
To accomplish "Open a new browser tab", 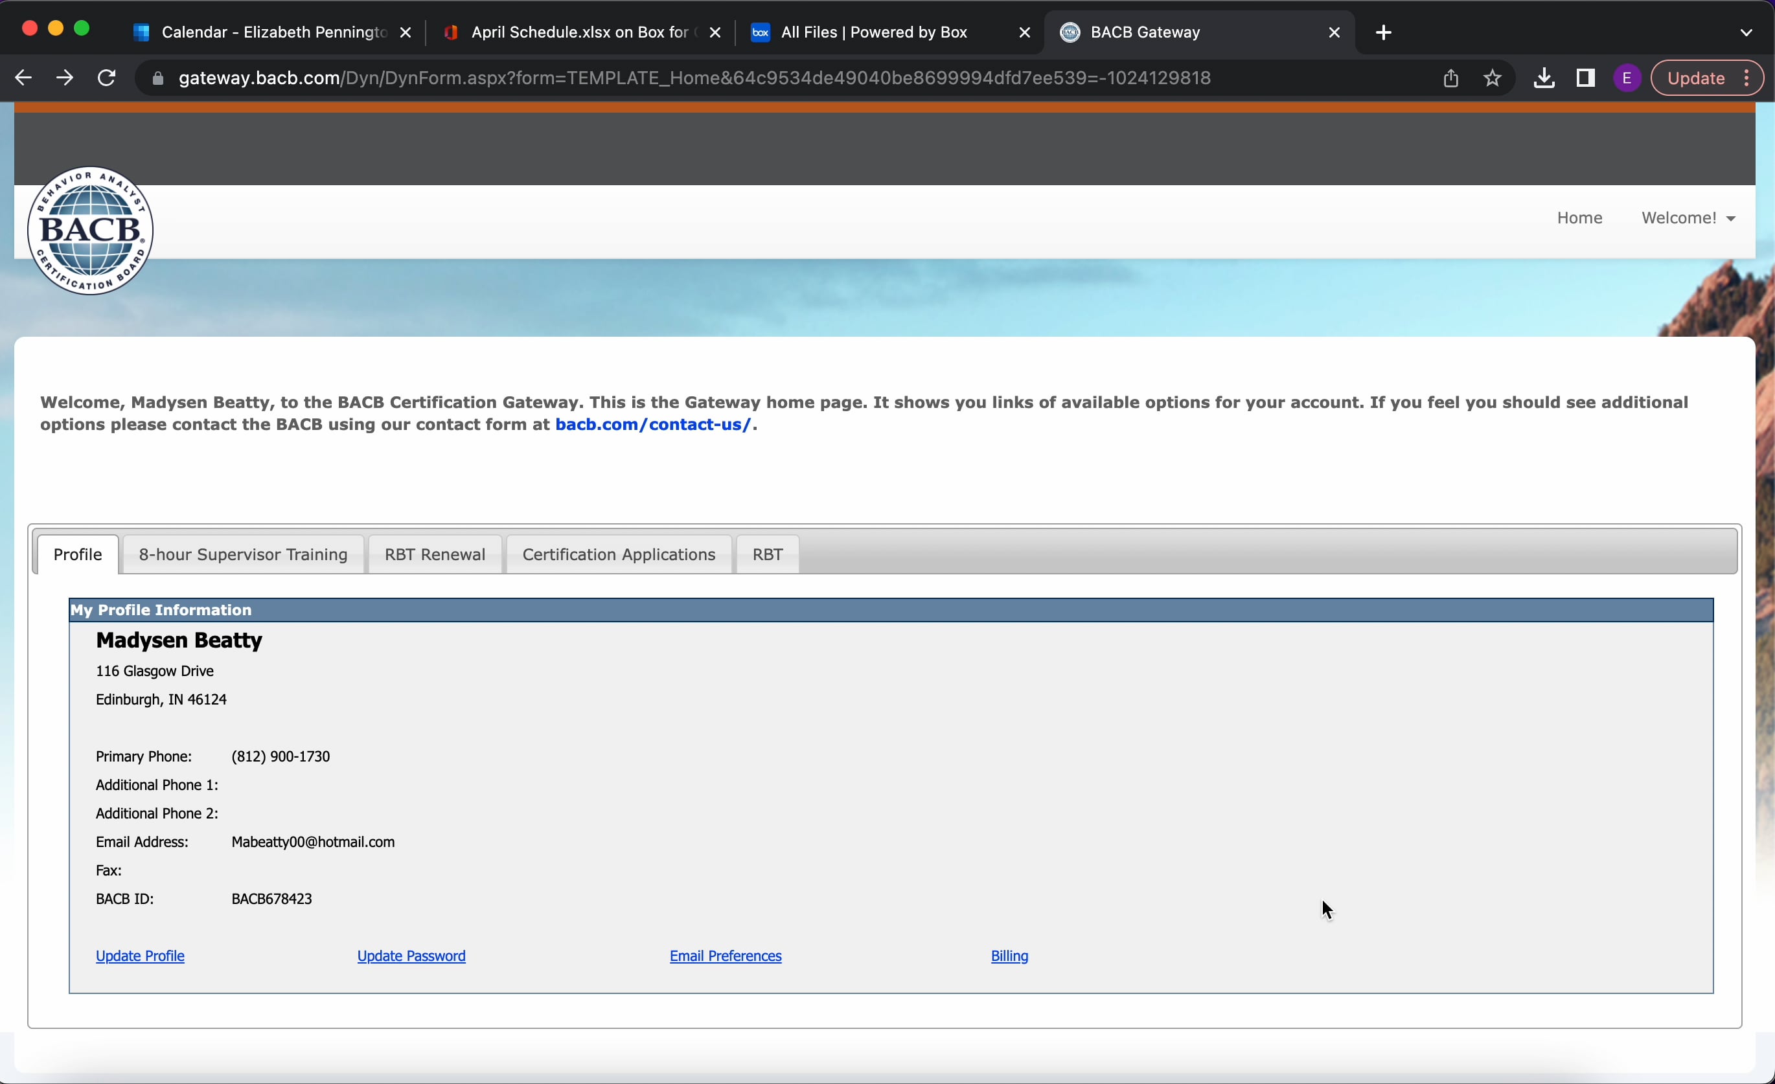I will point(1383,32).
